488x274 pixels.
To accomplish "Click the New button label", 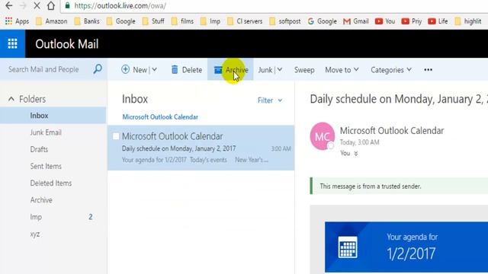I will [x=140, y=70].
